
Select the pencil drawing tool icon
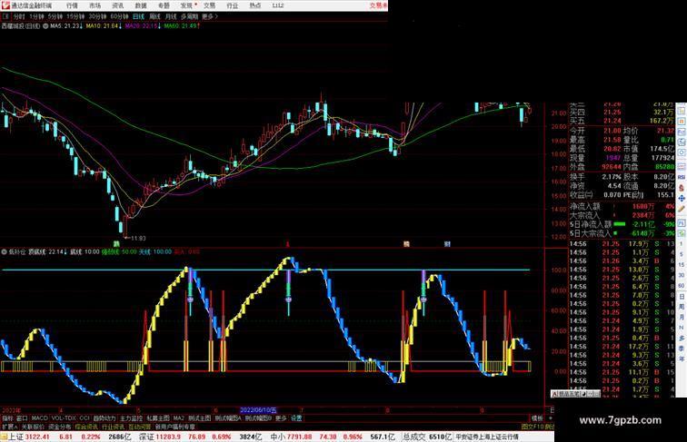click(682, 210)
